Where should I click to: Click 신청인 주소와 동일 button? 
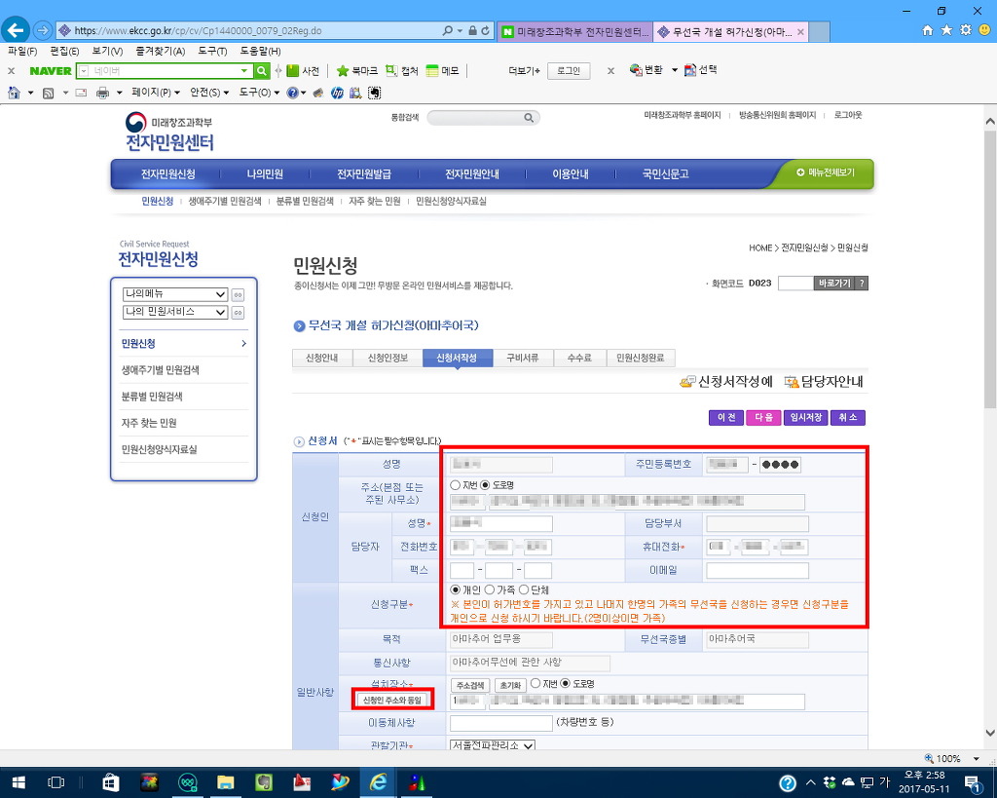(x=392, y=700)
